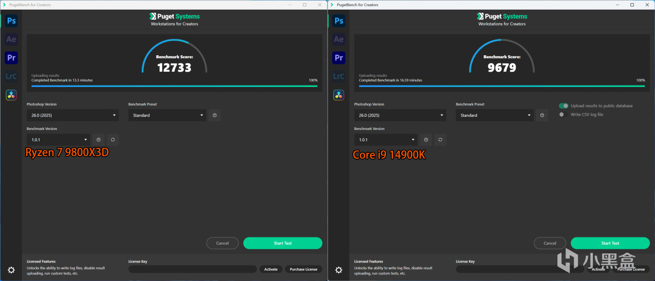The width and height of the screenshot is (655, 281).
Task: Click Start Test in right window
Action: tap(610, 243)
